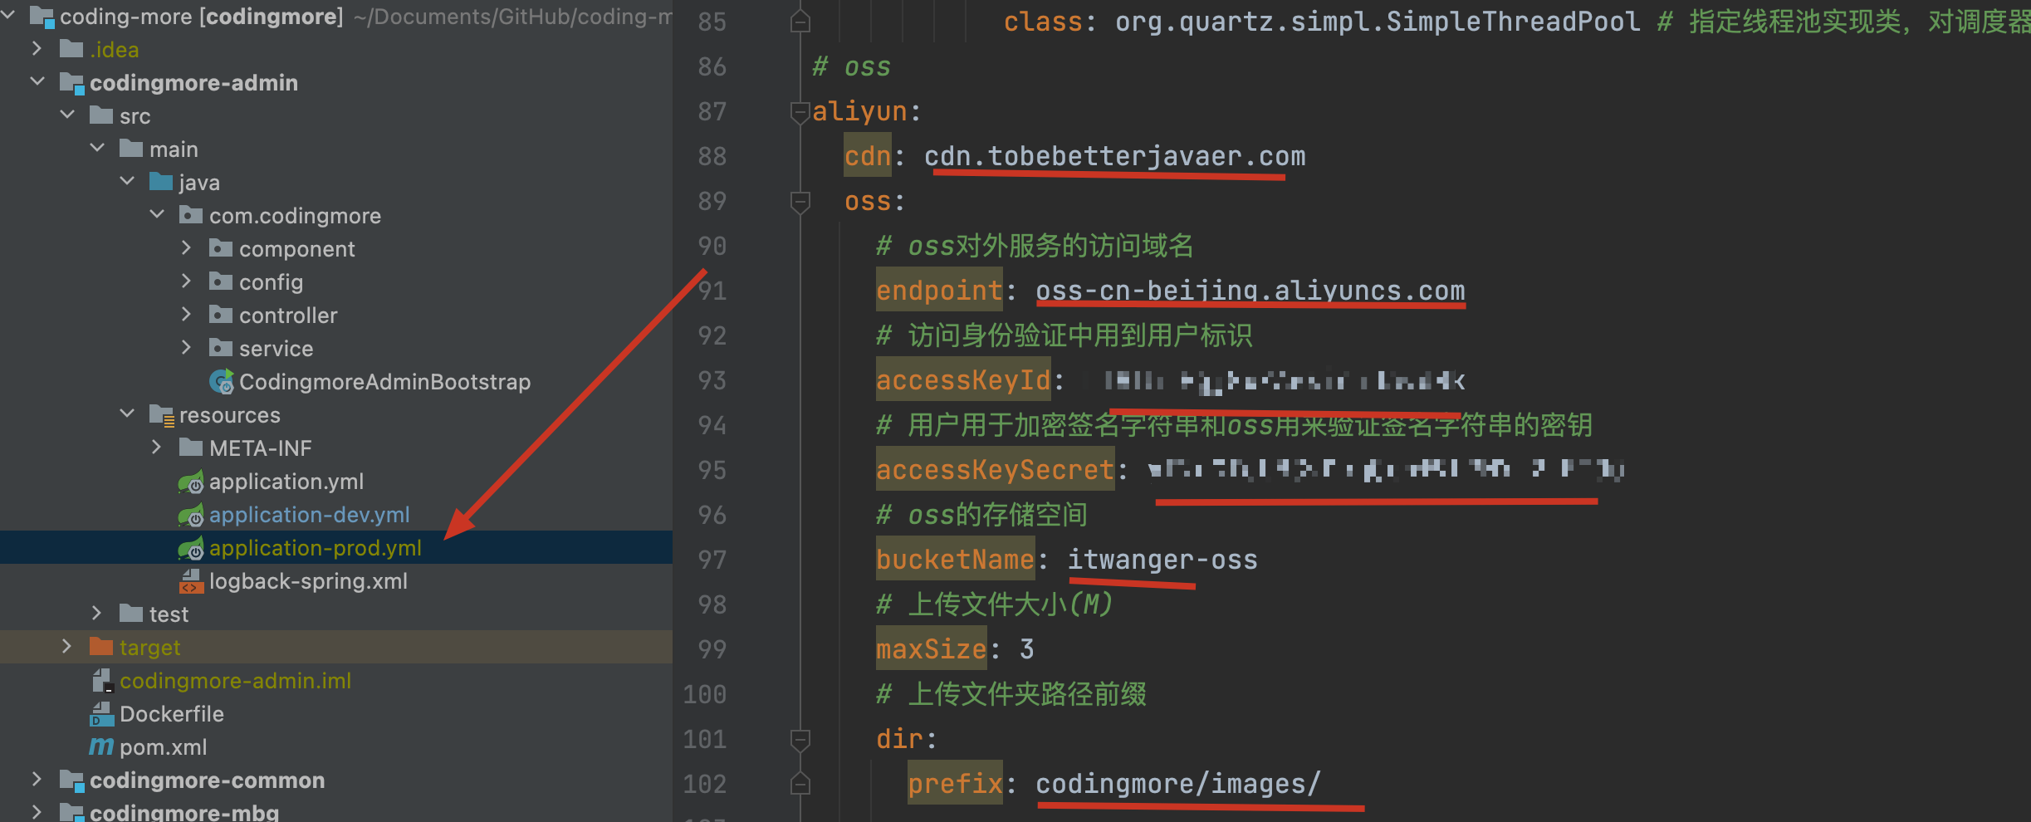The height and width of the screenshot is (822, 2031).
Task: Click the codingmore-admin.iml file icon
Action: pos(101,681)
